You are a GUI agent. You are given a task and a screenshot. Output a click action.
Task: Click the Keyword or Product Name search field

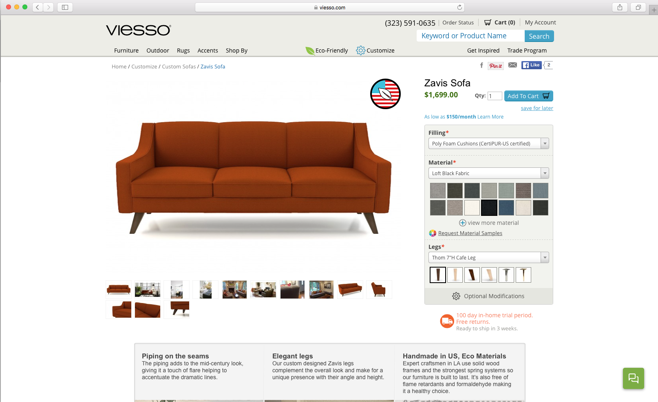(470, 36)
